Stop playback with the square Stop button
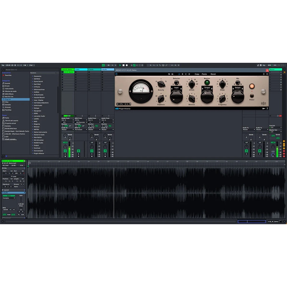287x287 pixels. (123, 65)
